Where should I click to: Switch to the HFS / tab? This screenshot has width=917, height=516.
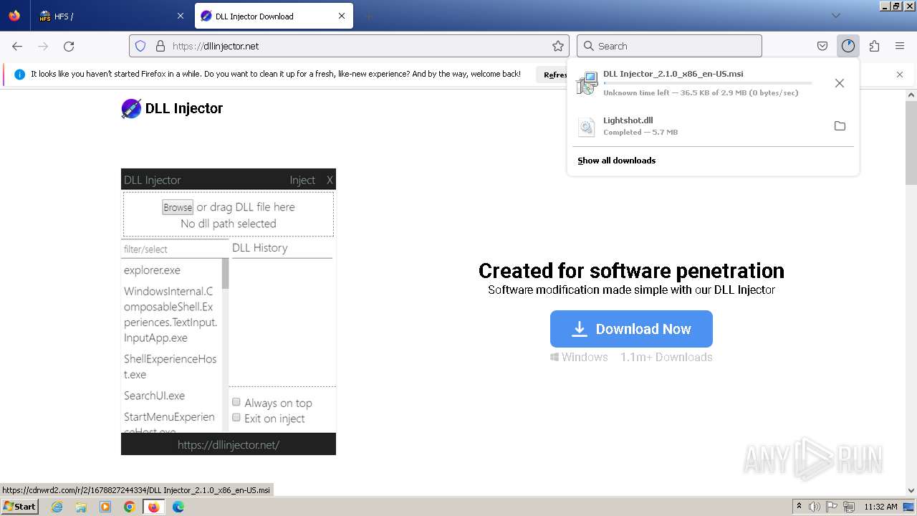112,16
